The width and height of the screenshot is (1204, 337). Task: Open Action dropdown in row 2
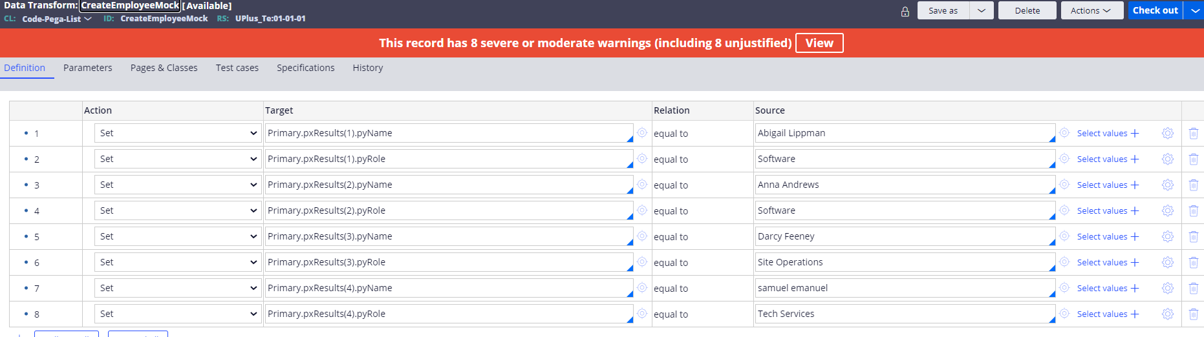tap(178, 159)
